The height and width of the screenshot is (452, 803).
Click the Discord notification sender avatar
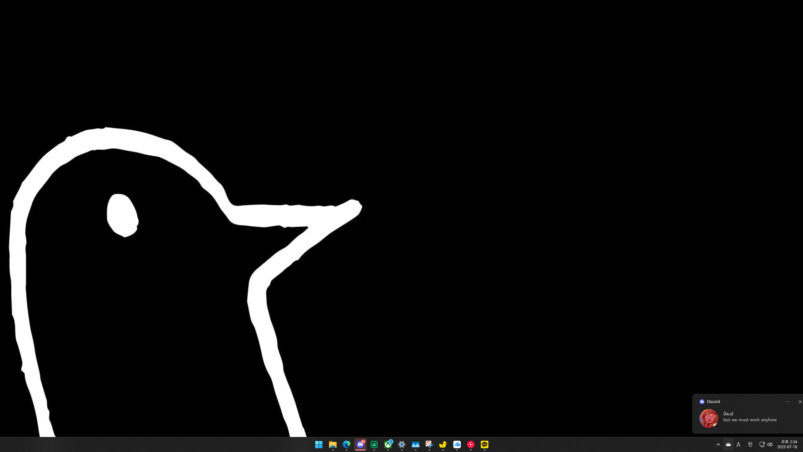click(x=709, y=418)
